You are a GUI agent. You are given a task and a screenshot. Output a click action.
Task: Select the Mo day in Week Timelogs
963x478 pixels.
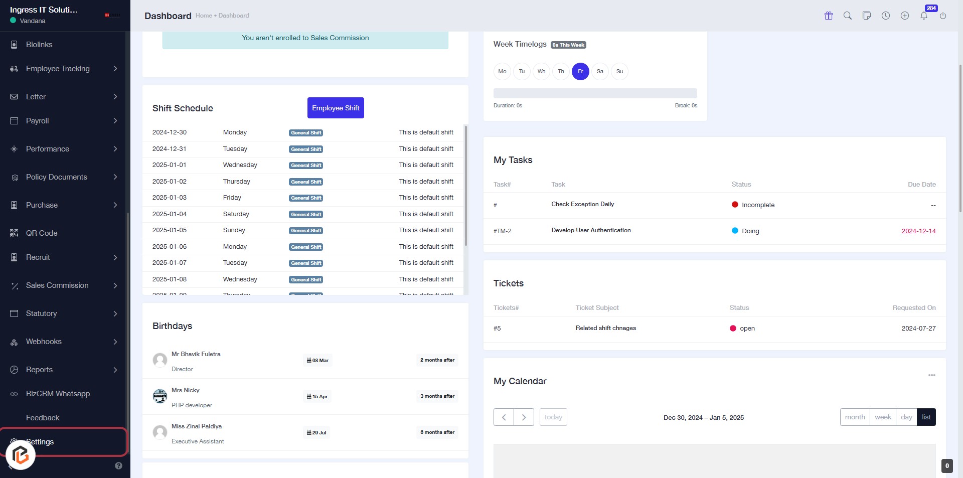[x=502, y=71]
